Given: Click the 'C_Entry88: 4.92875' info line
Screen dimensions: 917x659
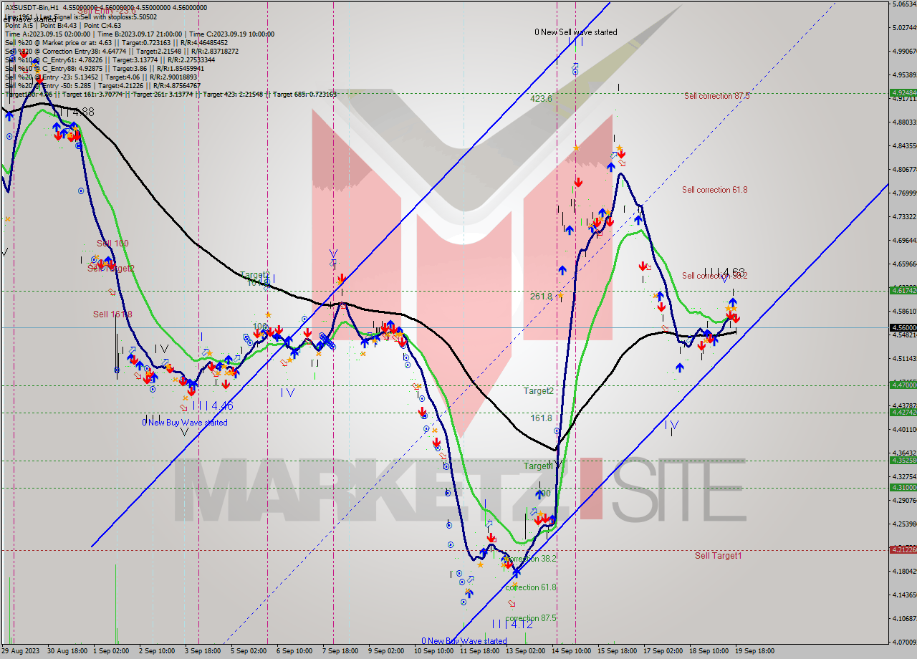Looking at the screenshot, I should click(x=106, y=68).
